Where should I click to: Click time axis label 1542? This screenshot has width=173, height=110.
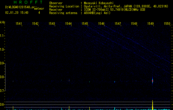[35, 24]
